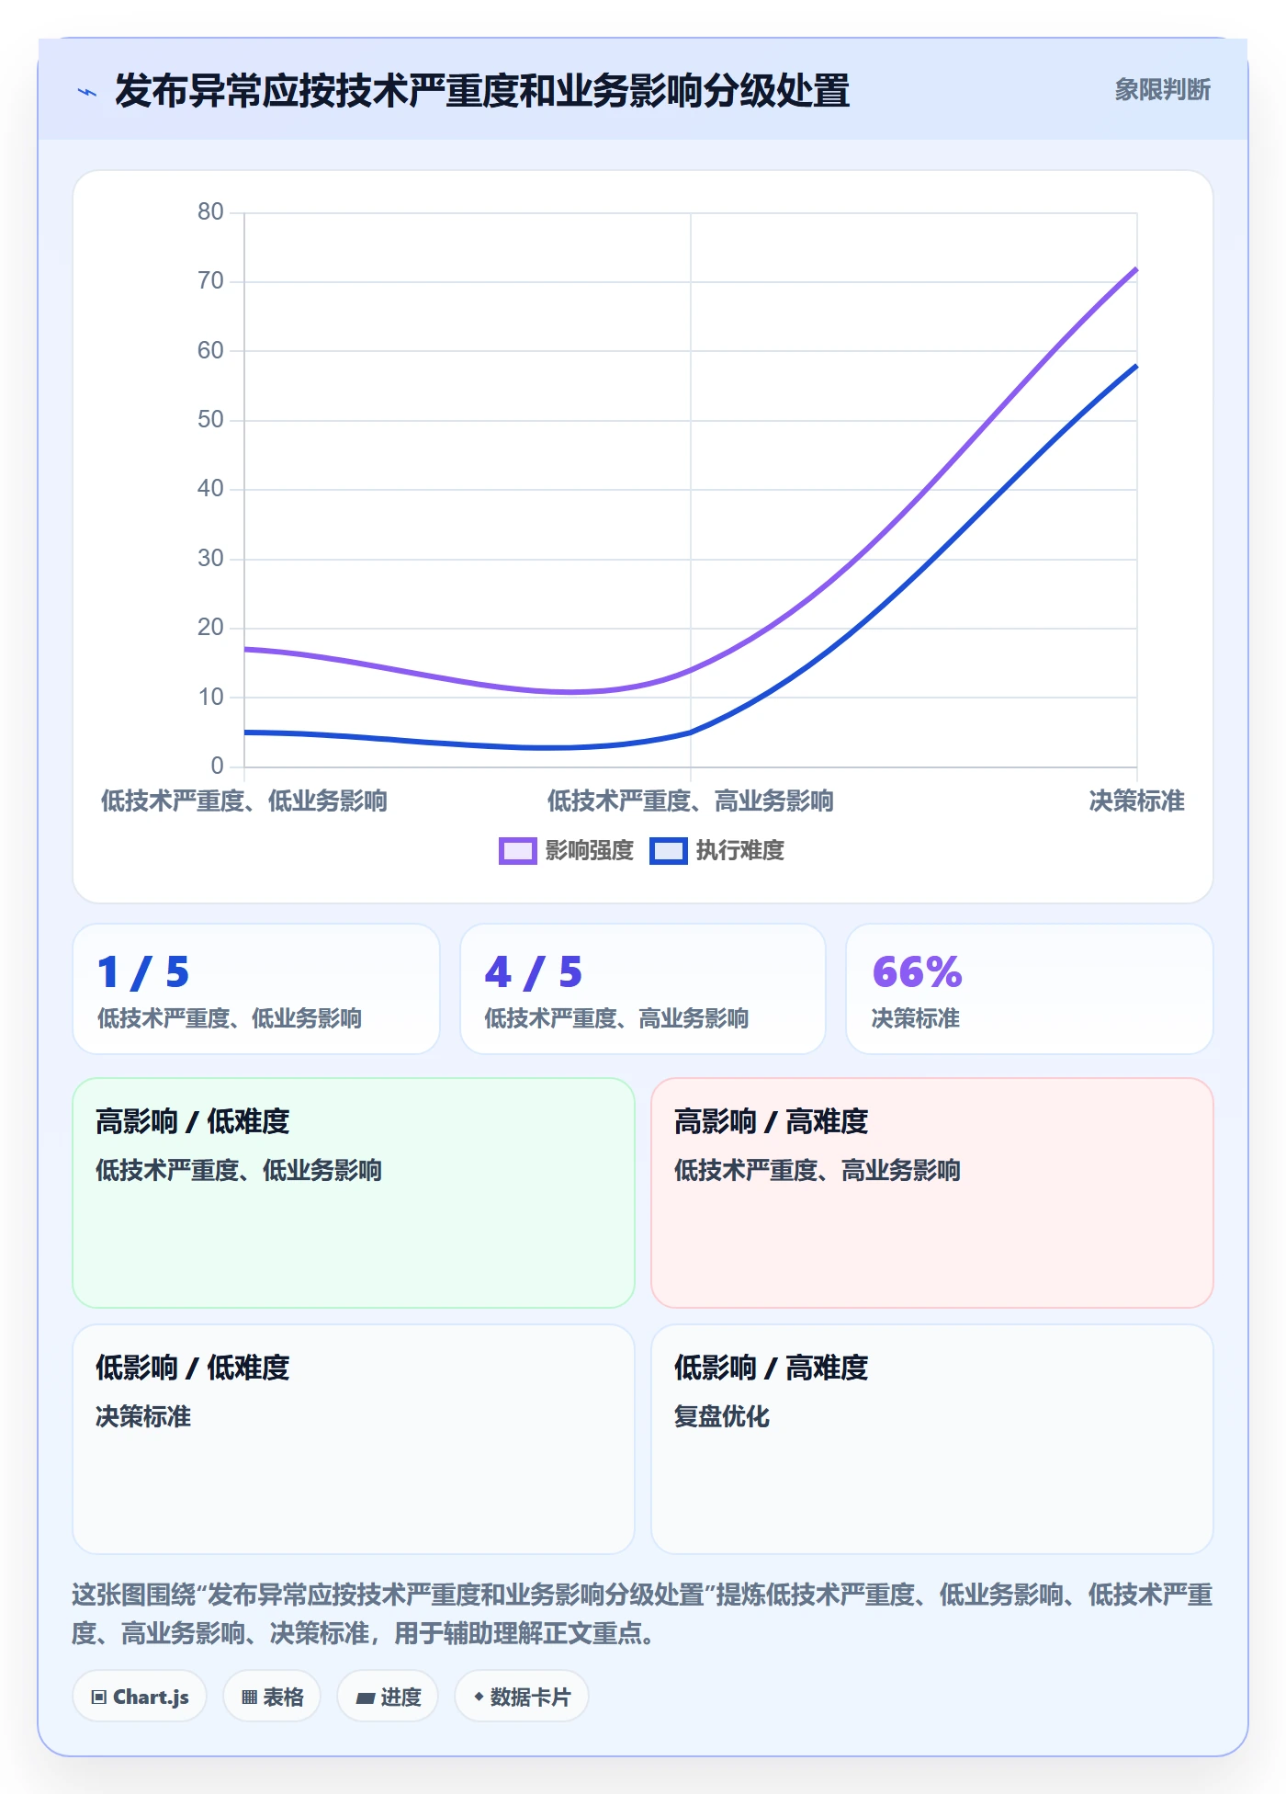
Task: Select the 高影响 / 高难度 quadrant
Action: point(932,1193)
